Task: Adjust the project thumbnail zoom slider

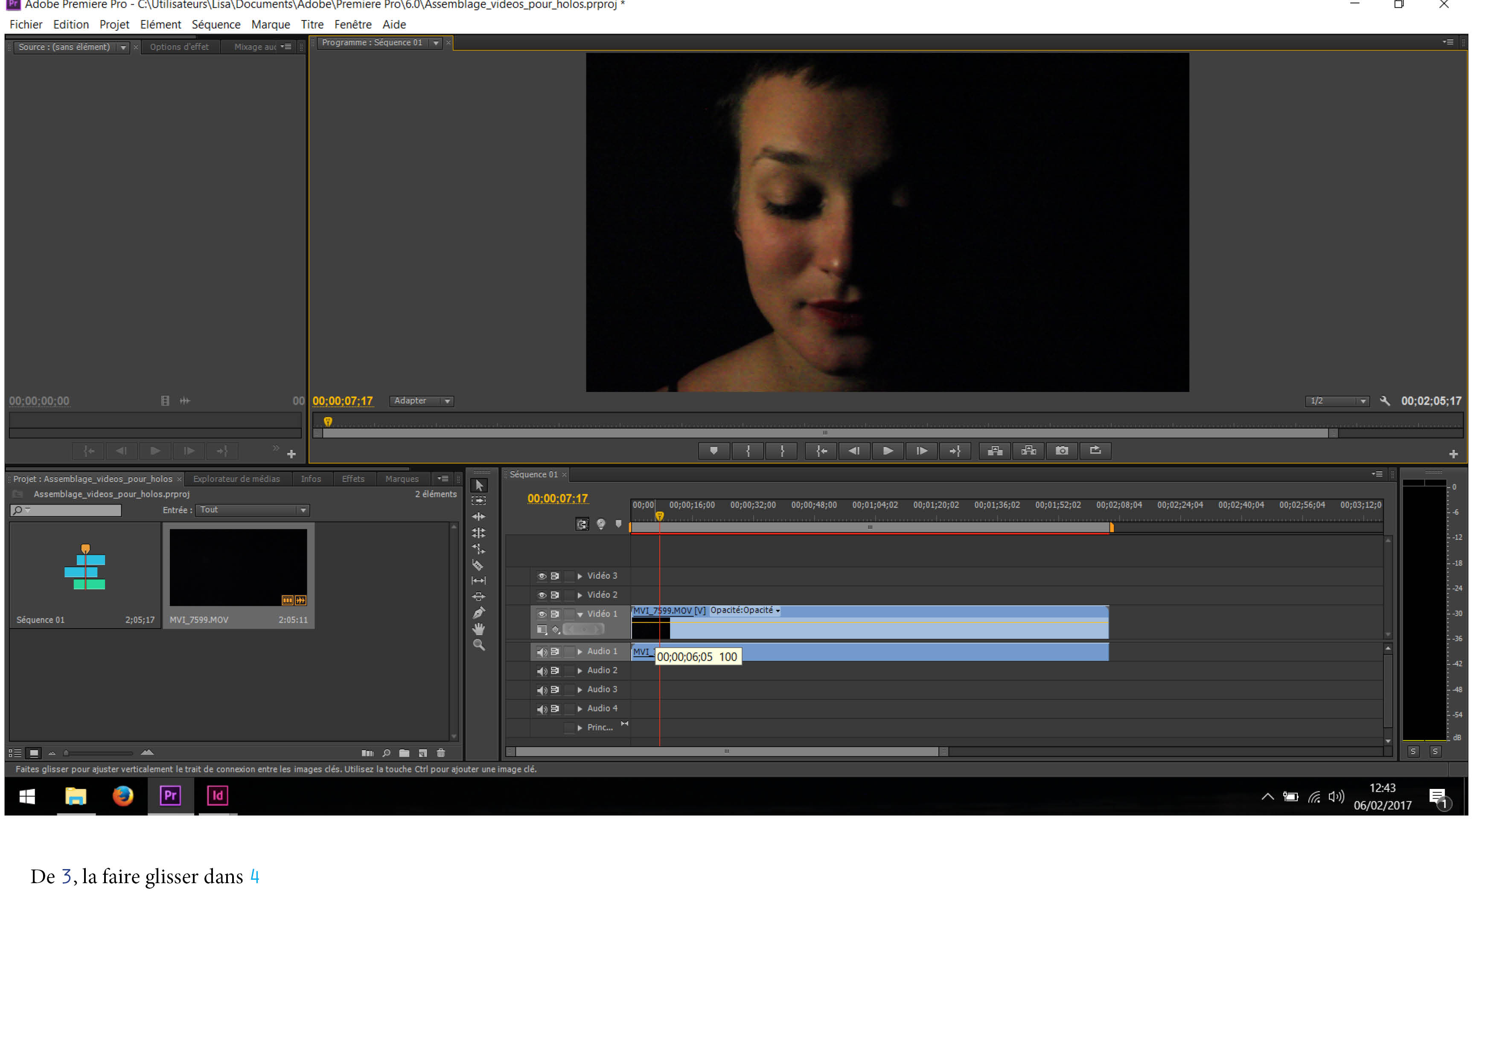Action: click(x=67, y=753)
